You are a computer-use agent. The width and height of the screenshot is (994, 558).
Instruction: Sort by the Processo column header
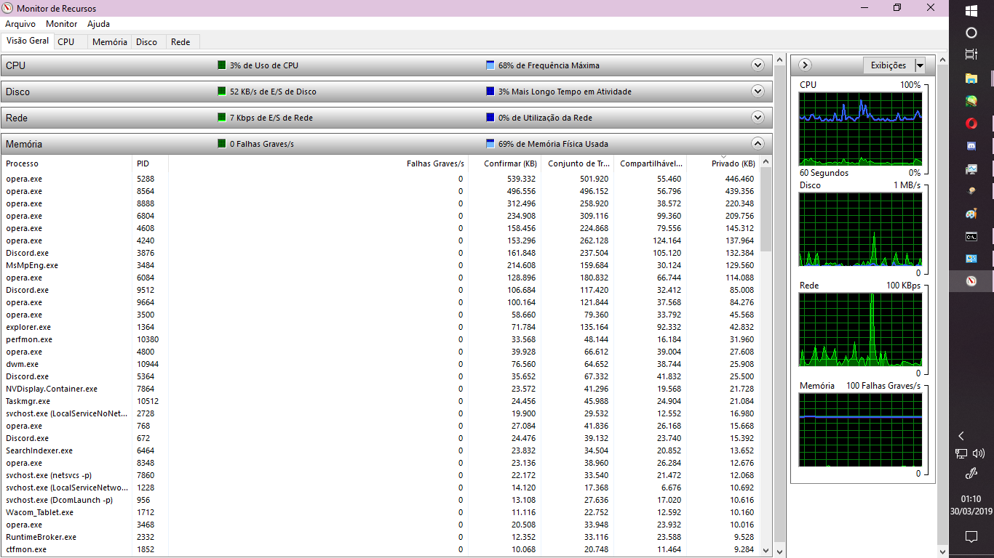point(67,163)
